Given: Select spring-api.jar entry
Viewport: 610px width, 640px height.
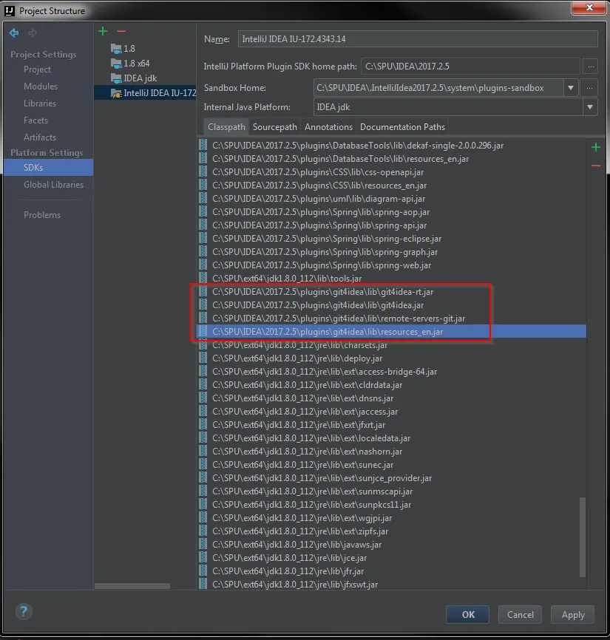Looking at the screenshot, I should point(392,225).
